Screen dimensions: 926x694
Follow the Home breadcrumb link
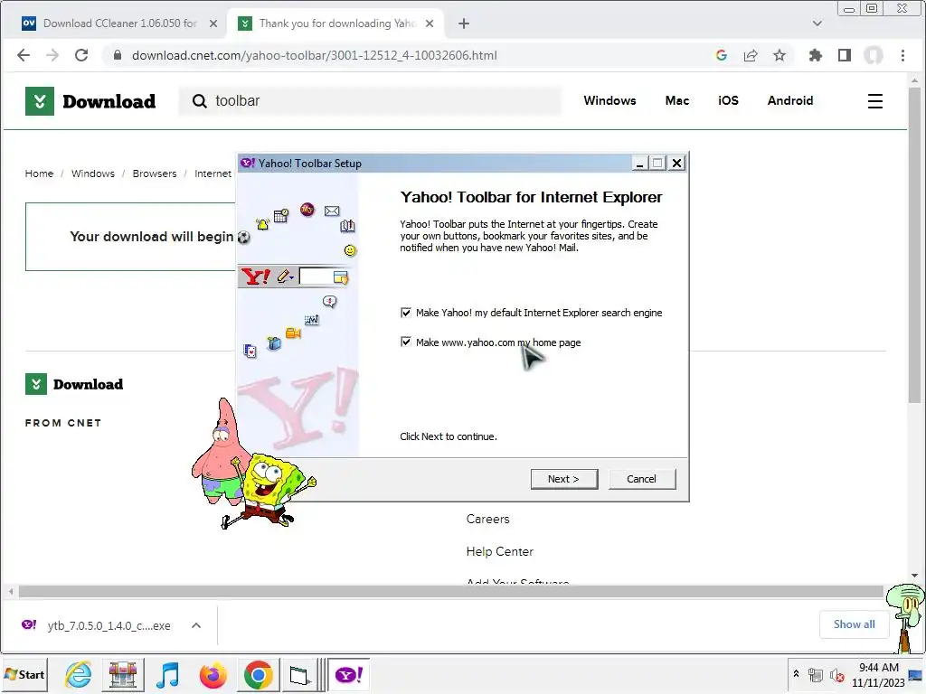[x=39, y=173]
